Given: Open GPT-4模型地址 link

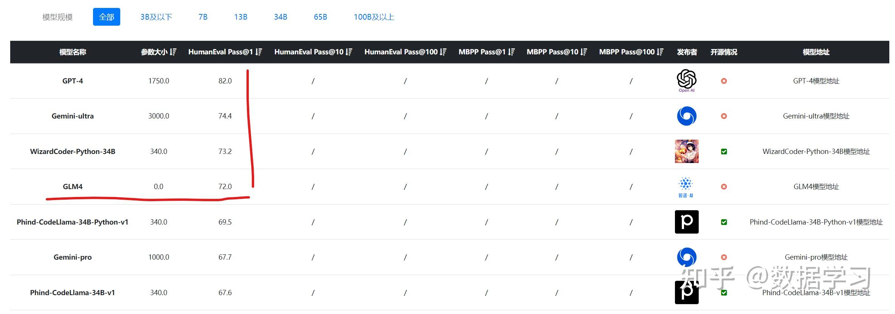Looking at the screenshot, I should coord(816,81).
